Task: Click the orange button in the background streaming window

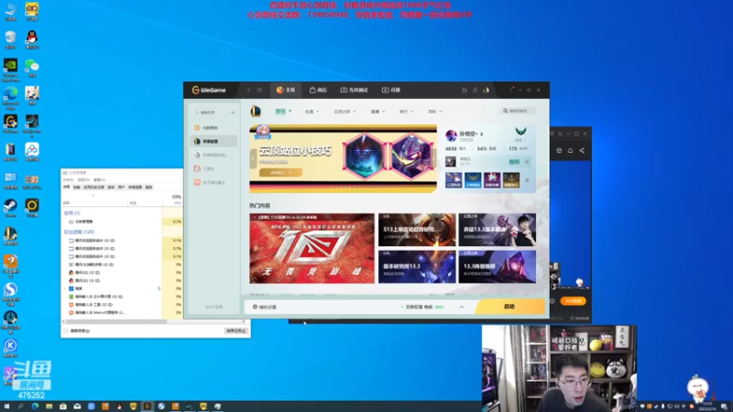Action: pos(574,301)
